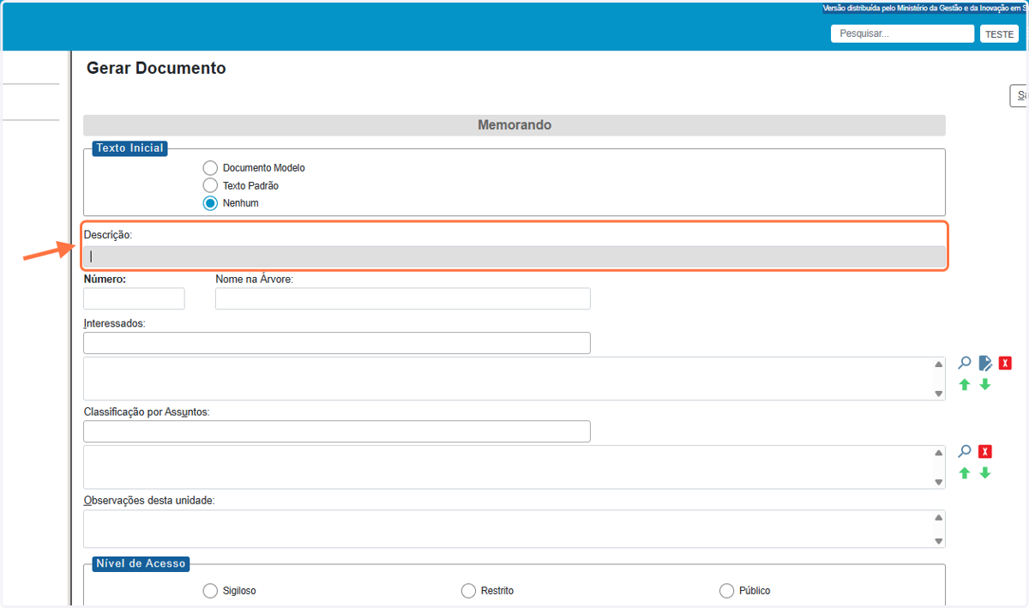Screen dimensions: 1029x608
Task: Click the Classificação por Assuntos list box
Action: [x=514, y=467]
